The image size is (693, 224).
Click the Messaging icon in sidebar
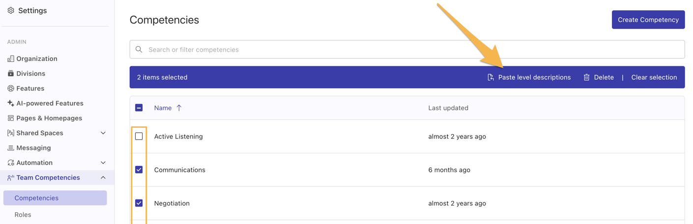coord(11,148)
